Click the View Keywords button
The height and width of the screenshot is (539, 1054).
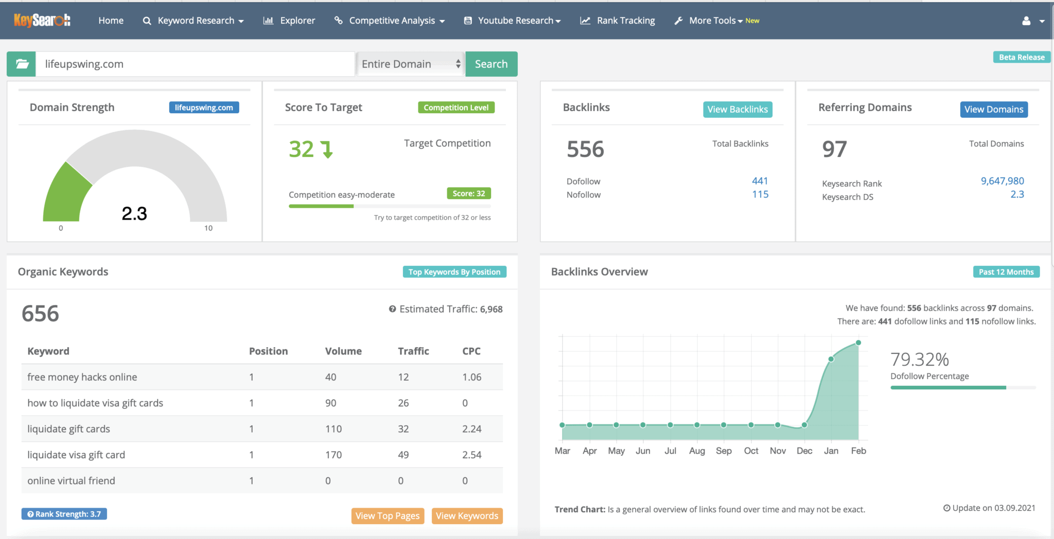tap(467, 515)
